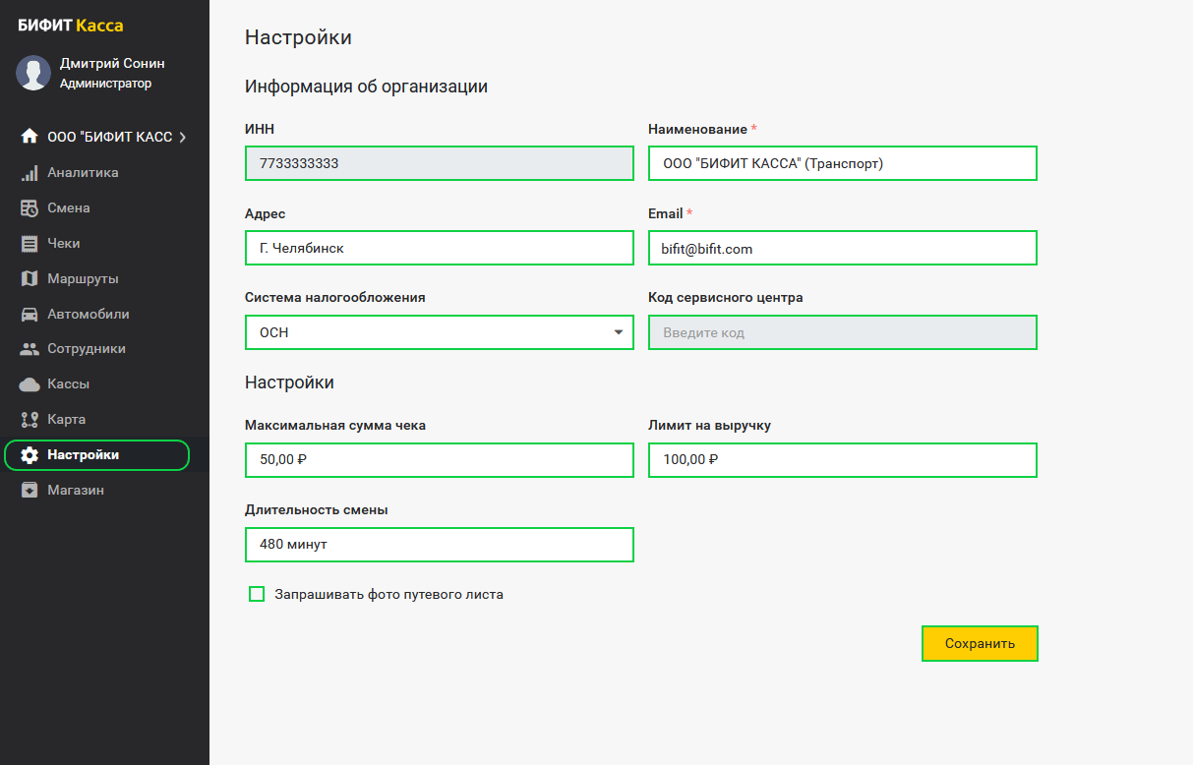This screenshot has width=1193, height=765.
Task: Navigate to Маршруты
Action: (x=83, y=279)
